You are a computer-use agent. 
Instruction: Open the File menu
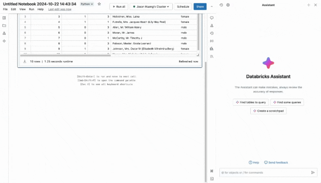tap(5, 9)
